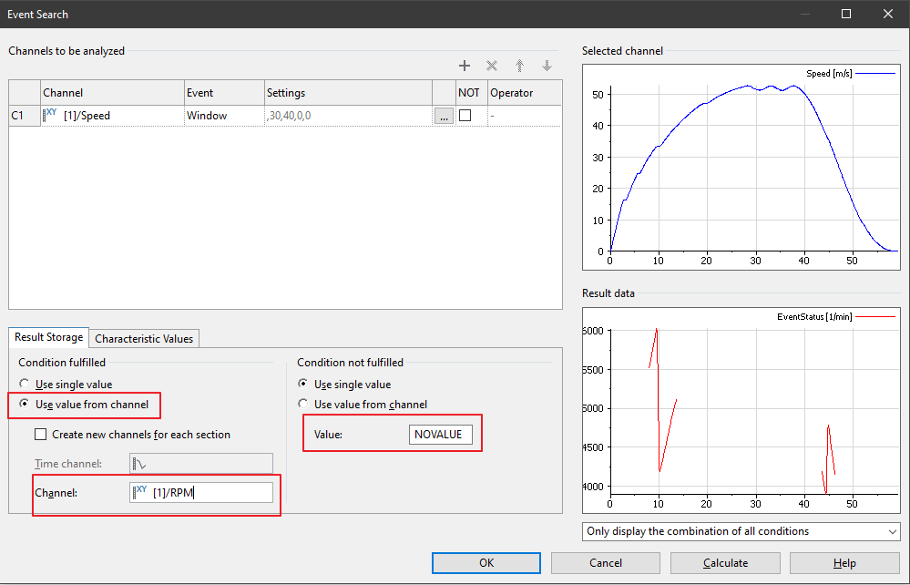Click the XY icon in Channel field
The width and height of the screenshot is (910, 585).
(141, 492)
